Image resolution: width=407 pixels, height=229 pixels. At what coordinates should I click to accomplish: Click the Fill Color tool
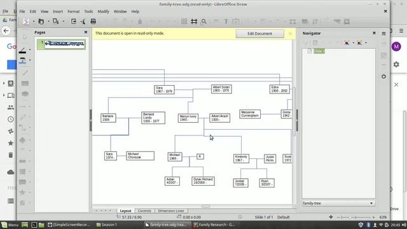tap(23, 60)
